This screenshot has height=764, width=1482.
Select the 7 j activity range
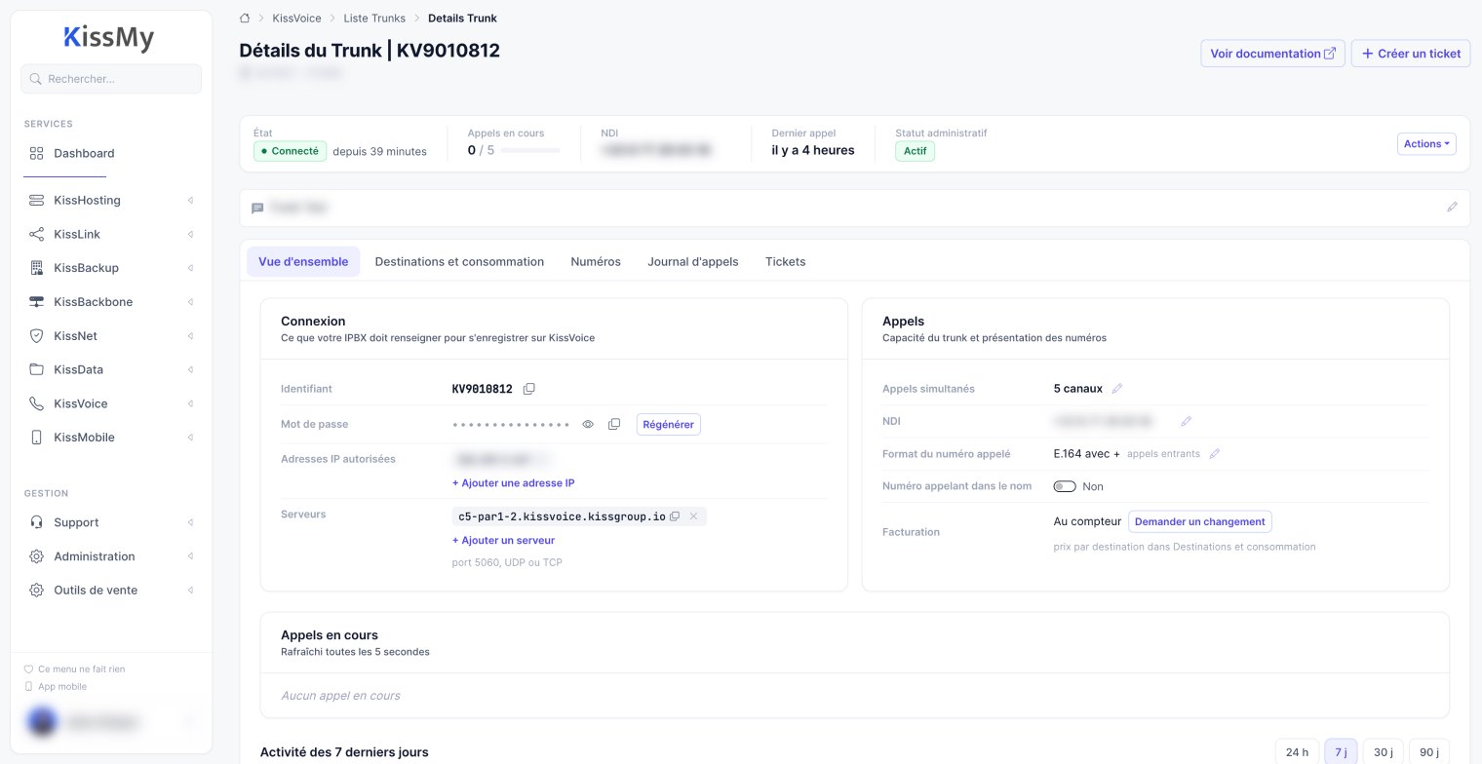(1341, 752)
